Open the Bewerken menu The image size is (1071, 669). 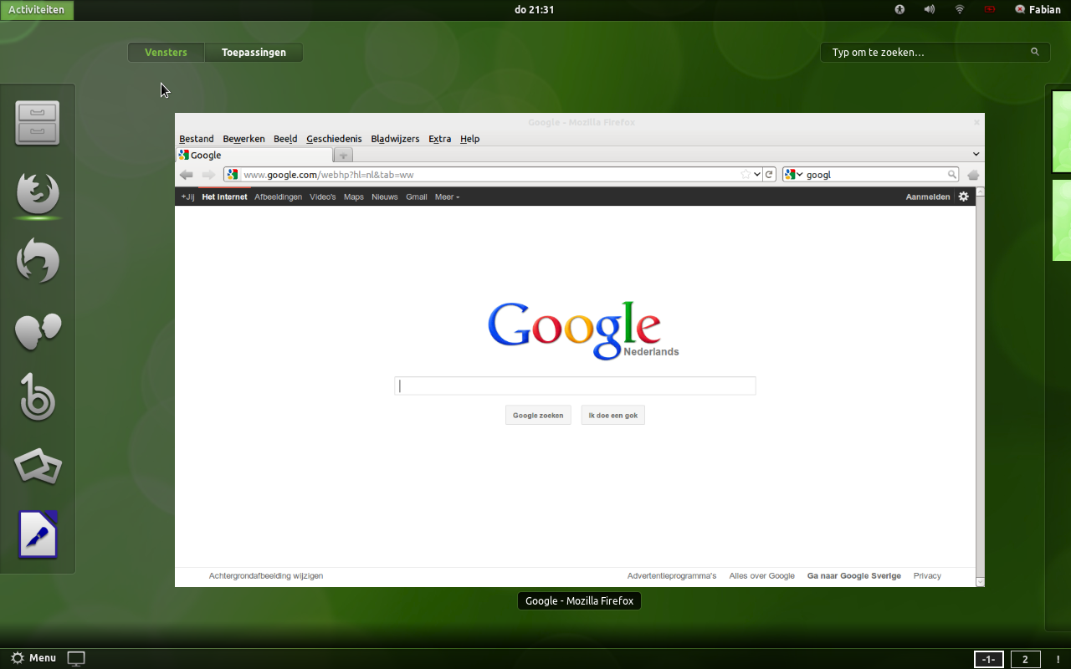coord(243,139)
